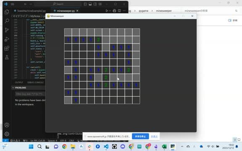This screenshot has width=242, height=151.
Task: Toggle the secondary side bar layout icon
Action: tap(95, 4)
